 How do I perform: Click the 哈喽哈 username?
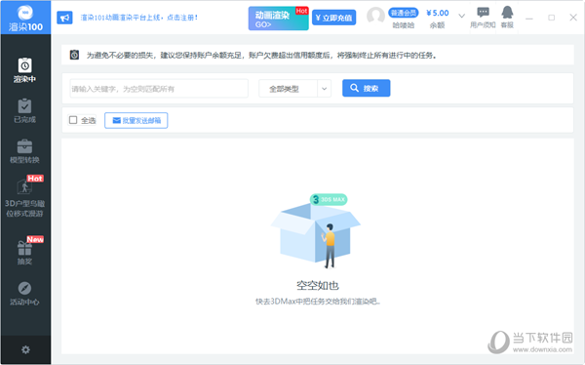[x=404, y=25]
